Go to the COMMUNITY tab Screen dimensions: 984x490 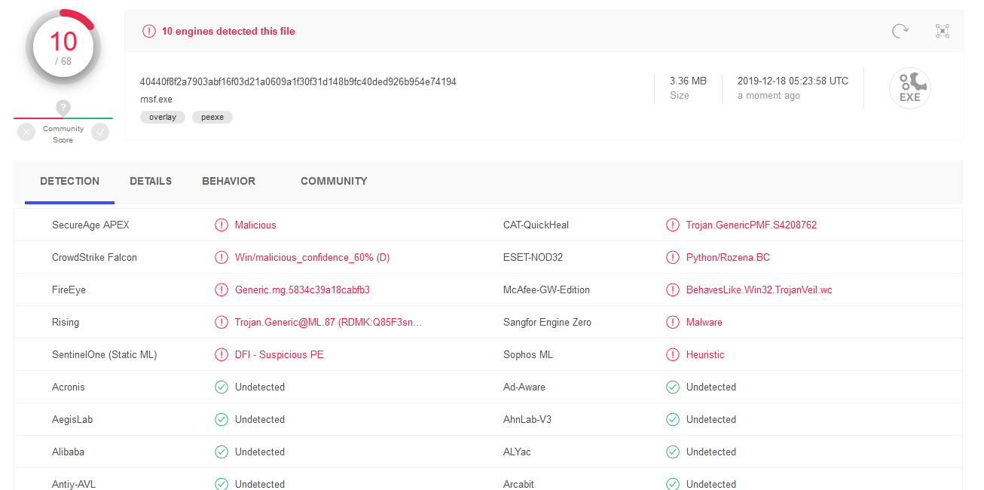pos(334,181)
